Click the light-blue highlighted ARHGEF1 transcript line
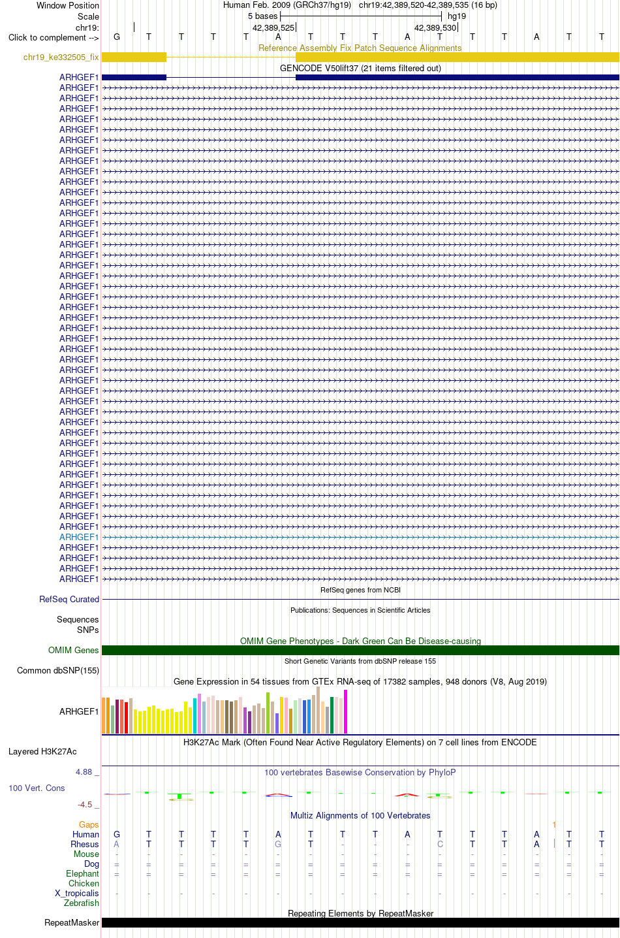 [x=360, y=538]
